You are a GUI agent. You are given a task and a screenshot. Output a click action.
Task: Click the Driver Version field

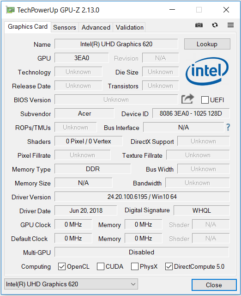click(x=142, y=197)
